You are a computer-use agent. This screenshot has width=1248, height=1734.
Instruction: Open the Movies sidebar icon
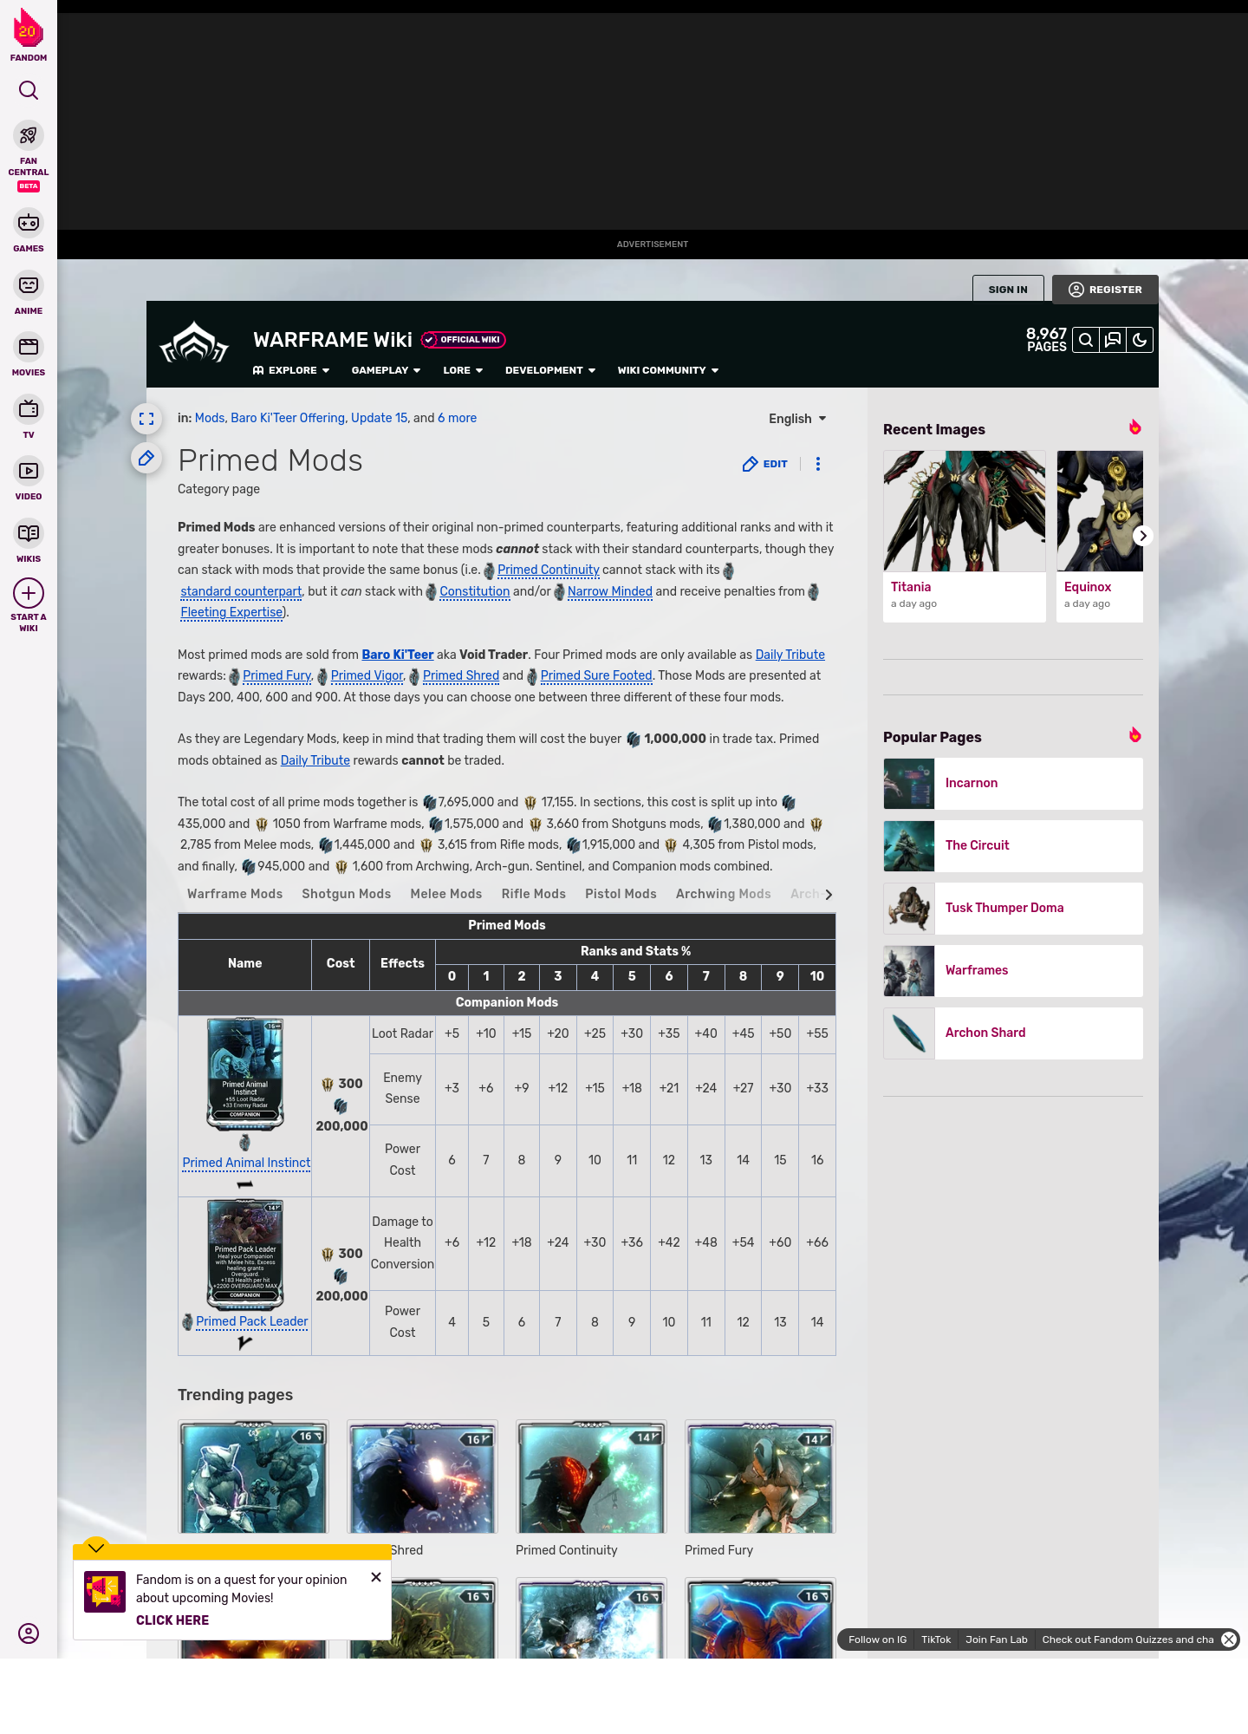coord(29,347)
